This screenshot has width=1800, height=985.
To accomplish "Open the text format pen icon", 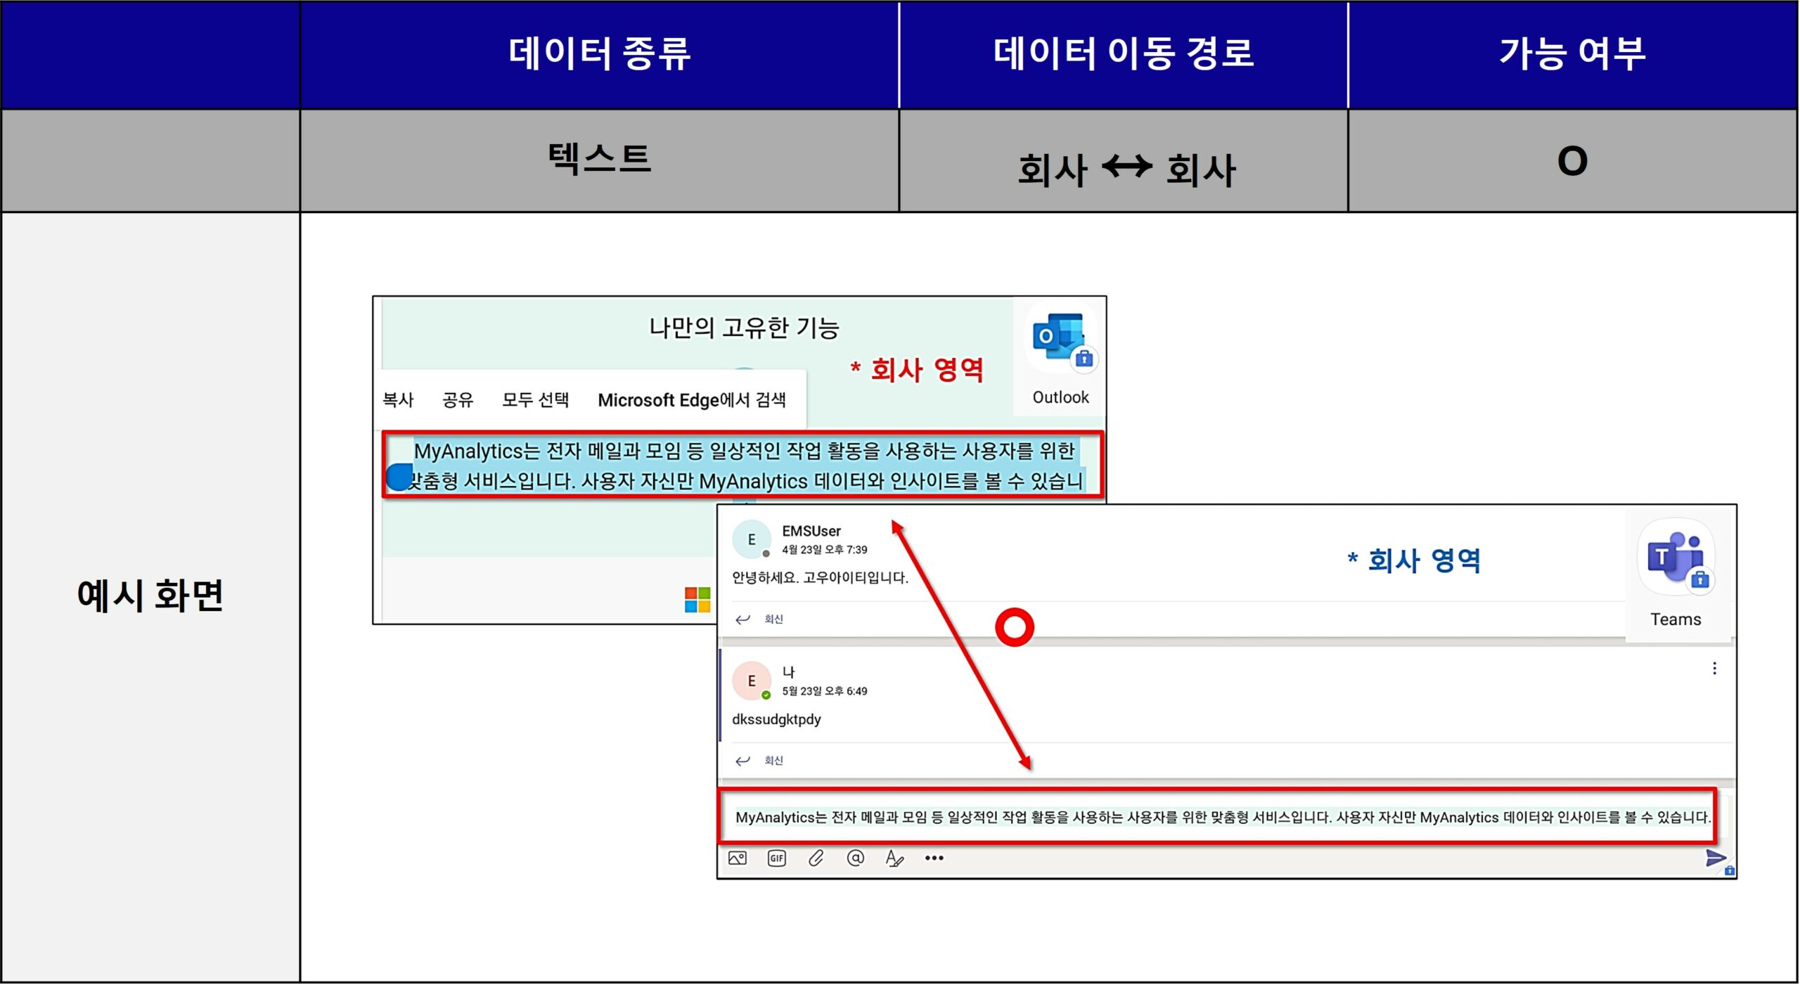I will coord(894,858).
